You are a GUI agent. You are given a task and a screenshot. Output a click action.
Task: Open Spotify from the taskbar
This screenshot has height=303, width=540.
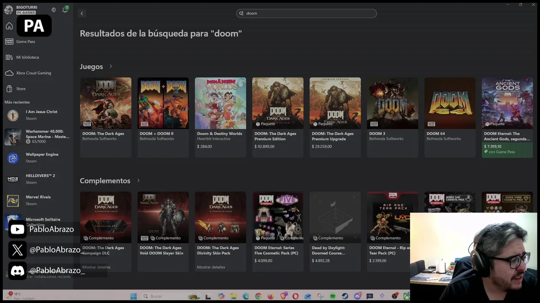[332, 296]
